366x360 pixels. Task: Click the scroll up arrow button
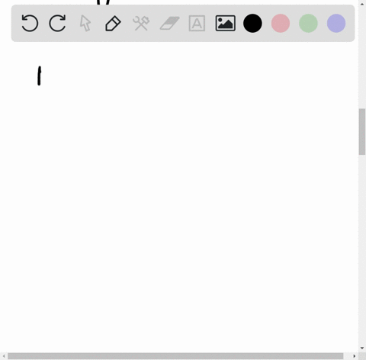click(362, 4)
